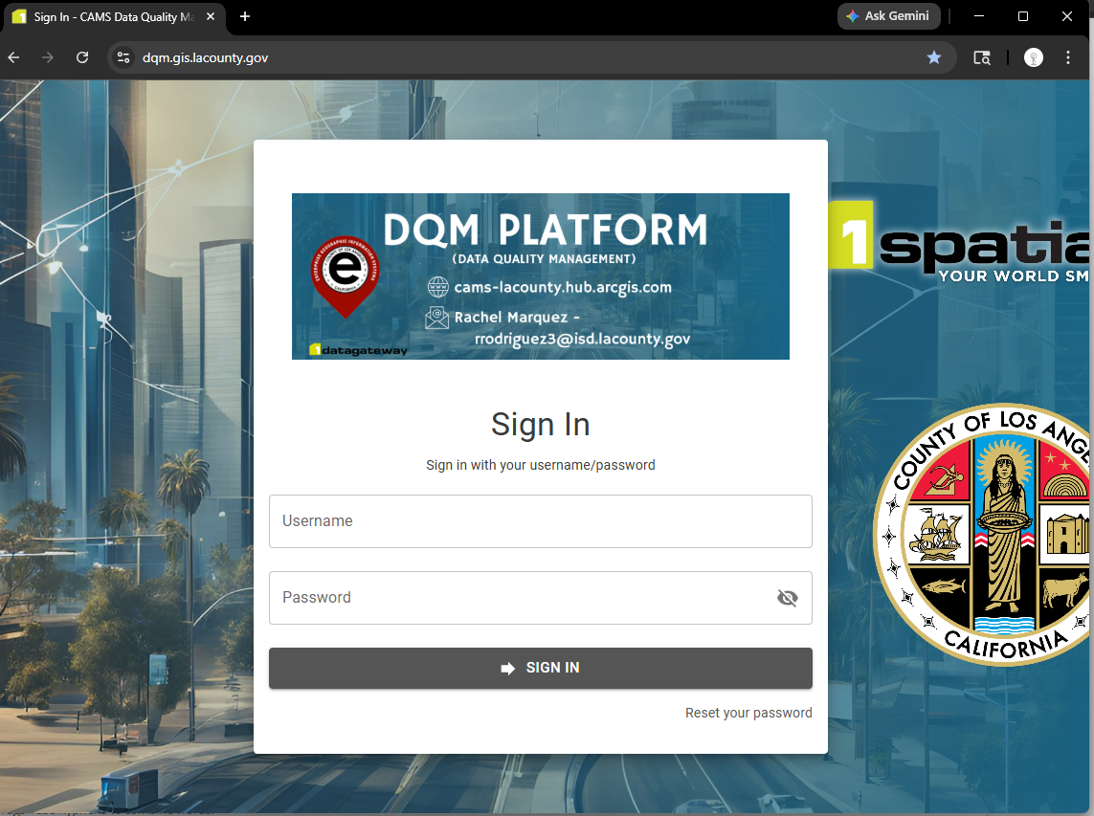Click the DQM Platform banner image
The image size is (1094, 816).
[x=540, y=276]
